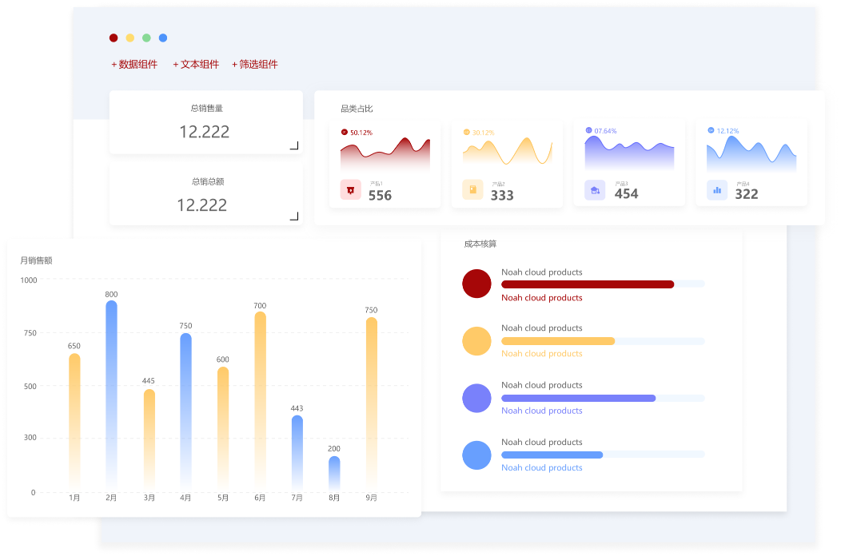Select the dark red circle in 成本核算
This screenshot has height=556, width=841.
pos(476,284)
